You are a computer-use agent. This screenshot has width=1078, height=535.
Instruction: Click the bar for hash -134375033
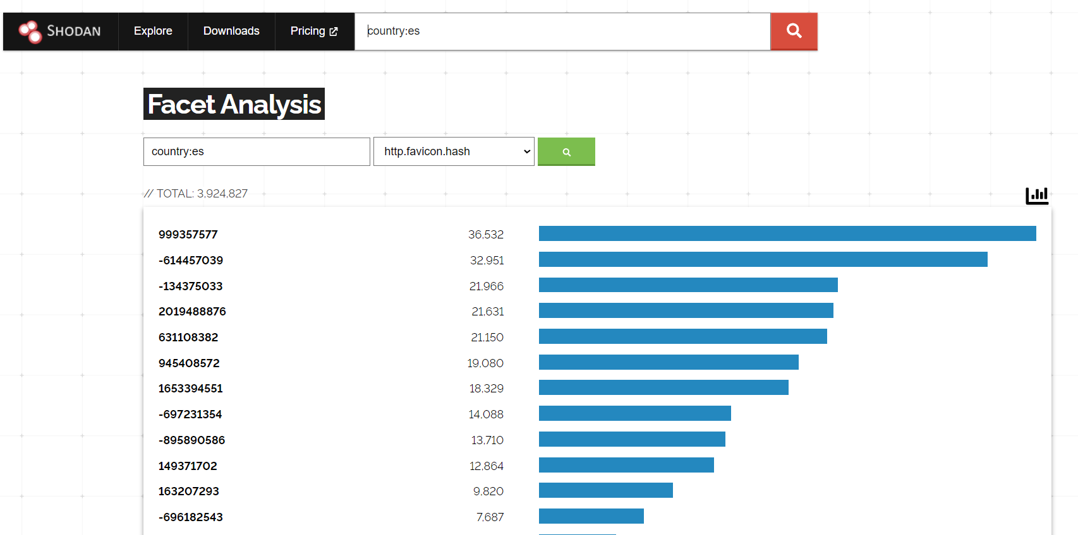[x=688, y=285]
